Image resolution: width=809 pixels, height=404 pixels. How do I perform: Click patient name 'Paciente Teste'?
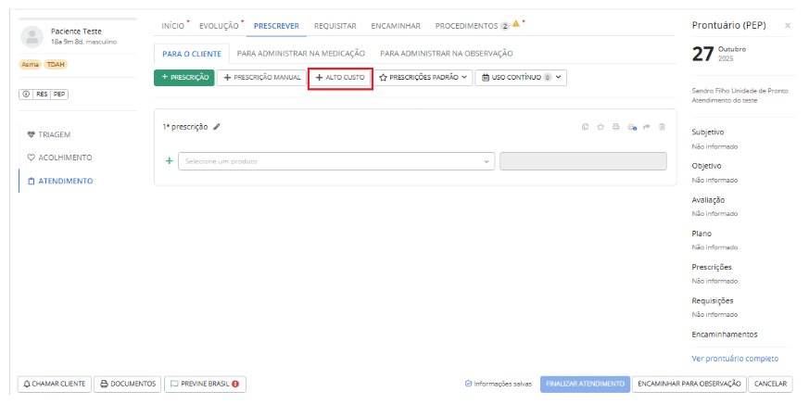(x=76, y=32)
